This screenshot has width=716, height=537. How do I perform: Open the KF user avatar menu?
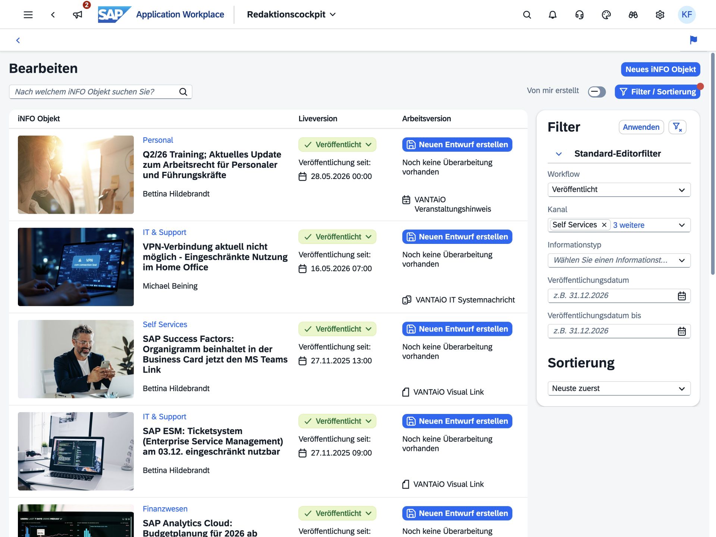(687, 15)
